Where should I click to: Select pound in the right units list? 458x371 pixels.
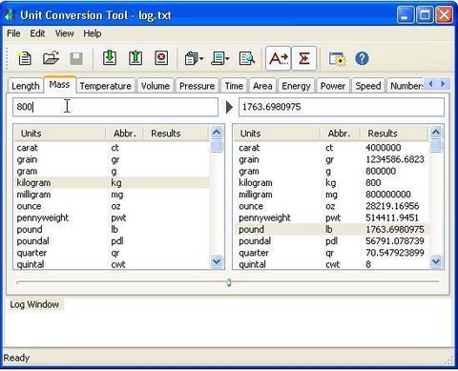[331, 229]
